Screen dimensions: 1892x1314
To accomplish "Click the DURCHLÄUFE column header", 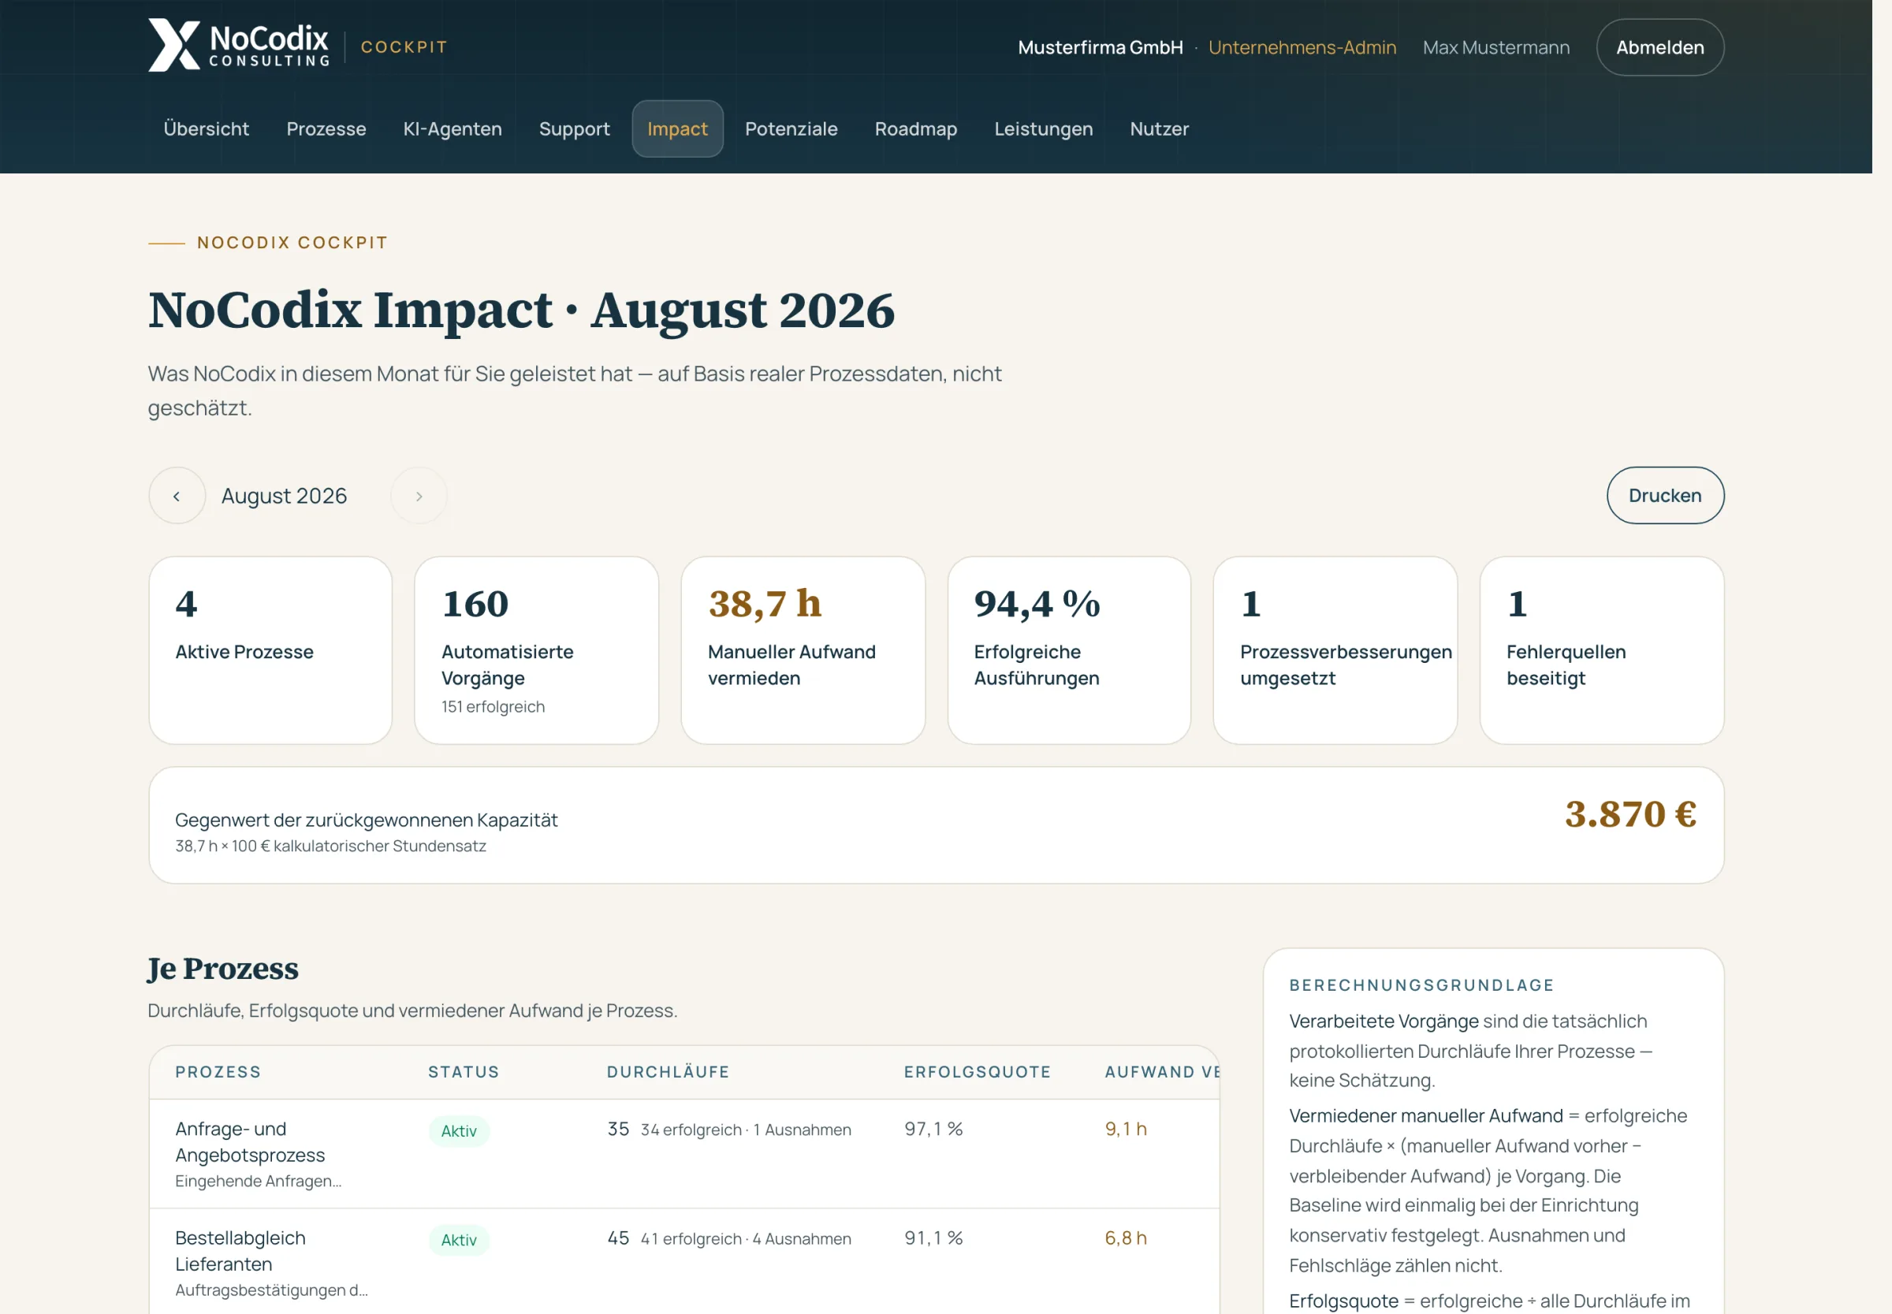I will [668, 1072].
